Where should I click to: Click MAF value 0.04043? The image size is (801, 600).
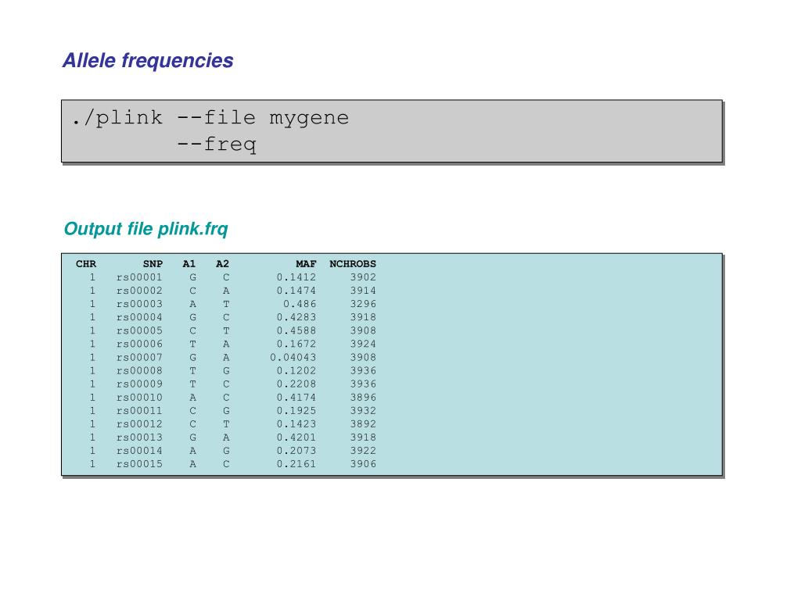tap(293, 357)
